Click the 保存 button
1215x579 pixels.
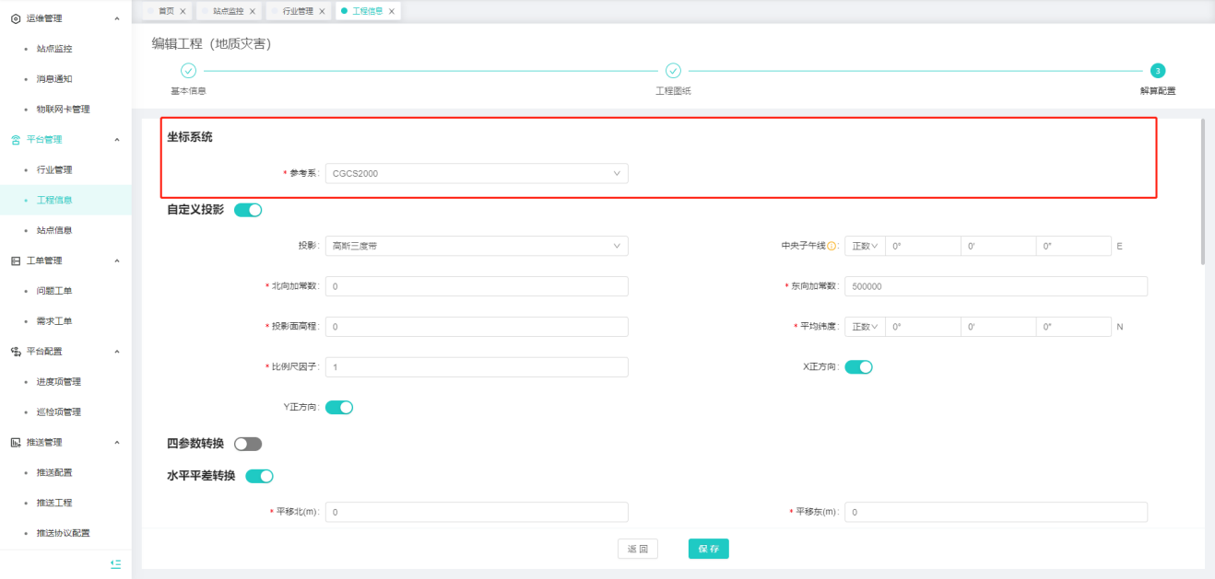pos(708,549)
